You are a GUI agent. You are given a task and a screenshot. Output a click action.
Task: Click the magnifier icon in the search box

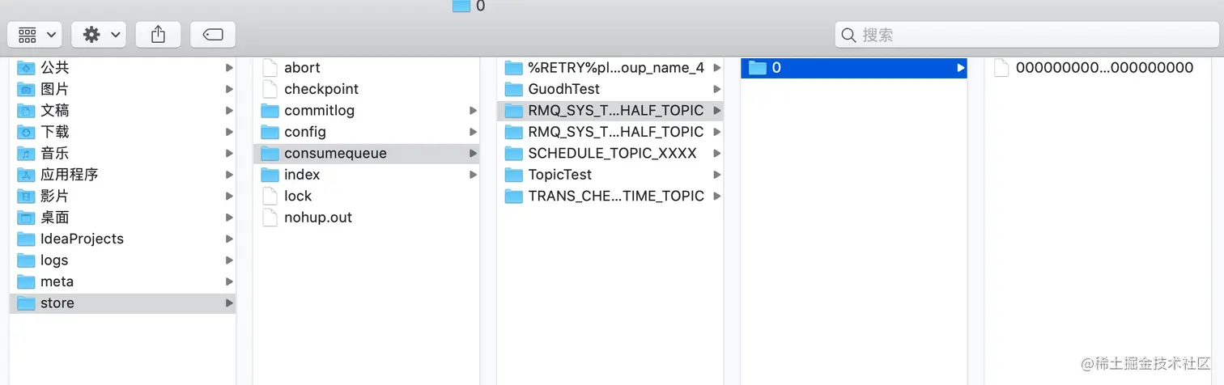pos(849,35)
